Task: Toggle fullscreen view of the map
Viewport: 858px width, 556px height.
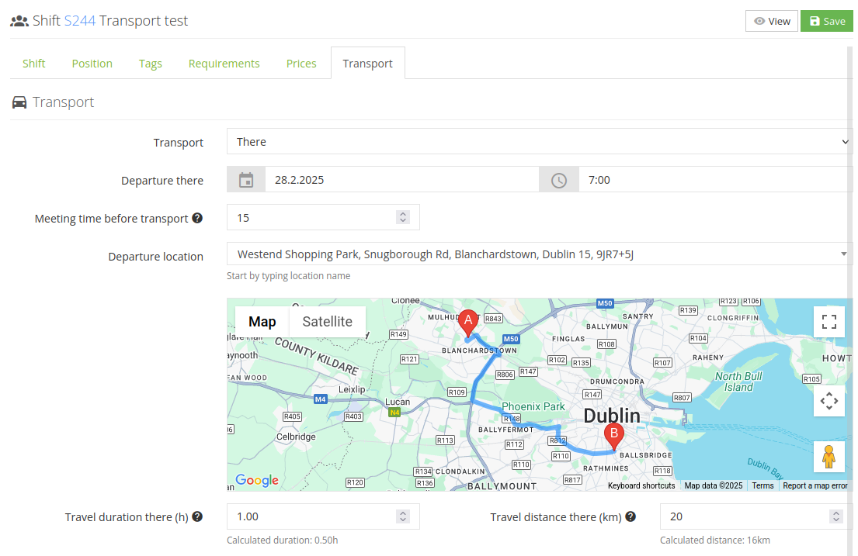Action: click(x=829, y=322)
